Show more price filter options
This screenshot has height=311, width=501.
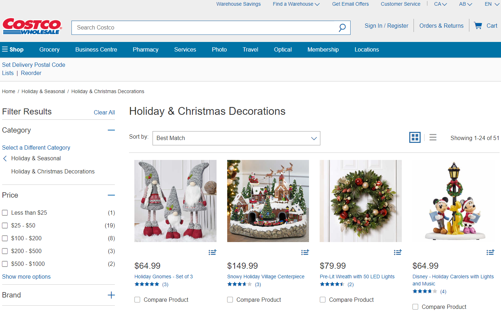click(x=26, y=277)
